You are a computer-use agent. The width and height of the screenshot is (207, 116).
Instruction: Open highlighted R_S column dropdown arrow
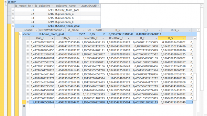pyautogui.click(x=184, y=38)
